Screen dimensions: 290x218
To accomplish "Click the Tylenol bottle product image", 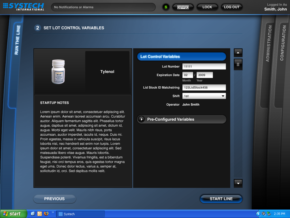I will click(x=58, y=72).
